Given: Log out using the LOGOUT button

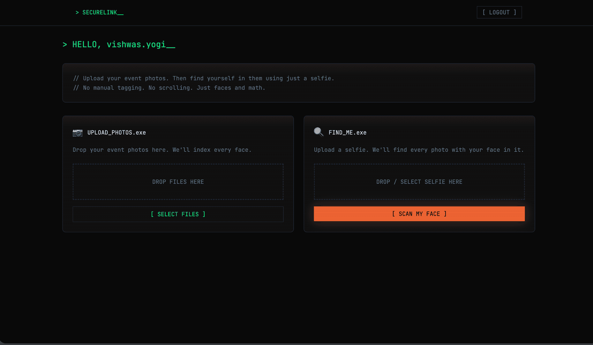Looking at the screenshot, I should (499, 12).
